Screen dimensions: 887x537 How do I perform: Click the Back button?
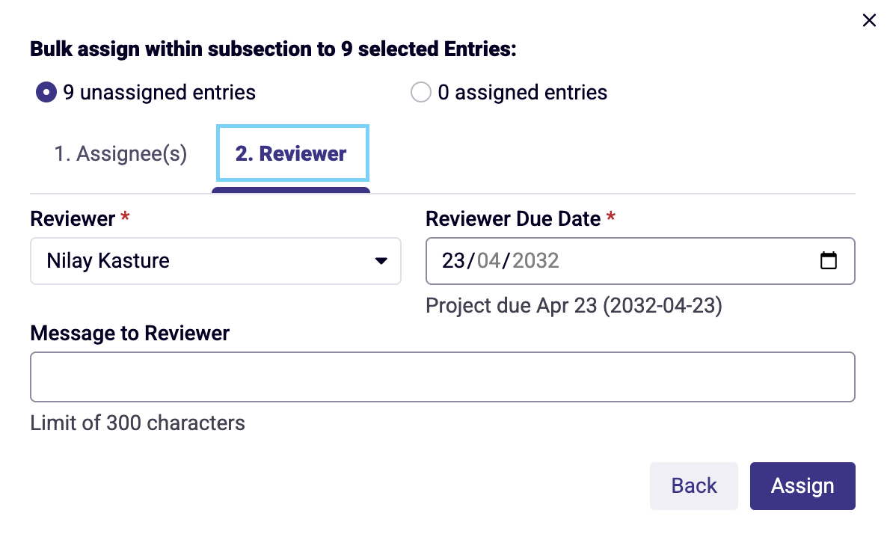pos(693,485)
